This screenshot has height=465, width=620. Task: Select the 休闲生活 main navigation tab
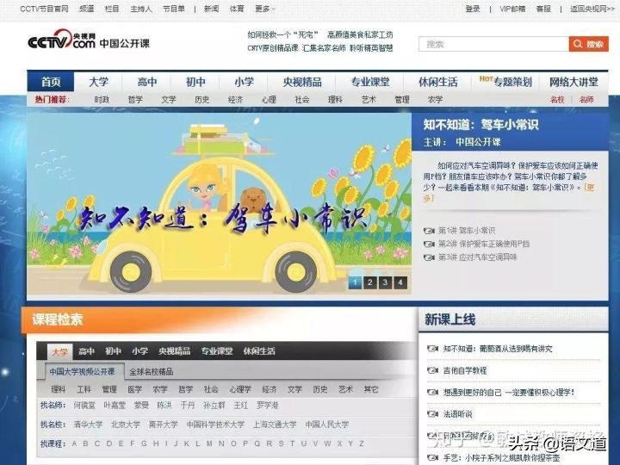(x=437, y=82)
